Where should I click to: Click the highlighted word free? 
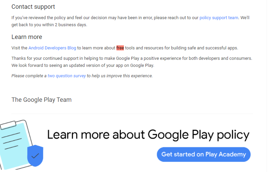(x=120, y=48)
